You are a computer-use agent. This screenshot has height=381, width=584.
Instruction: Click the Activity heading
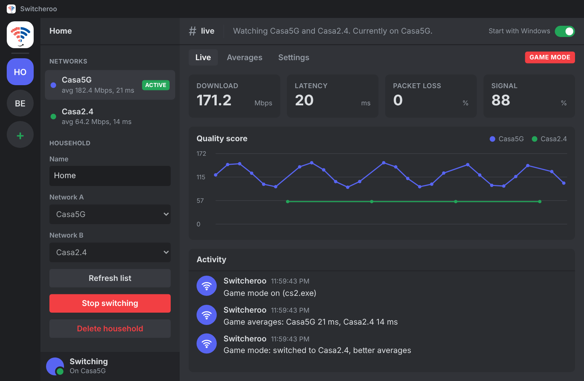[x=212, y=260]
